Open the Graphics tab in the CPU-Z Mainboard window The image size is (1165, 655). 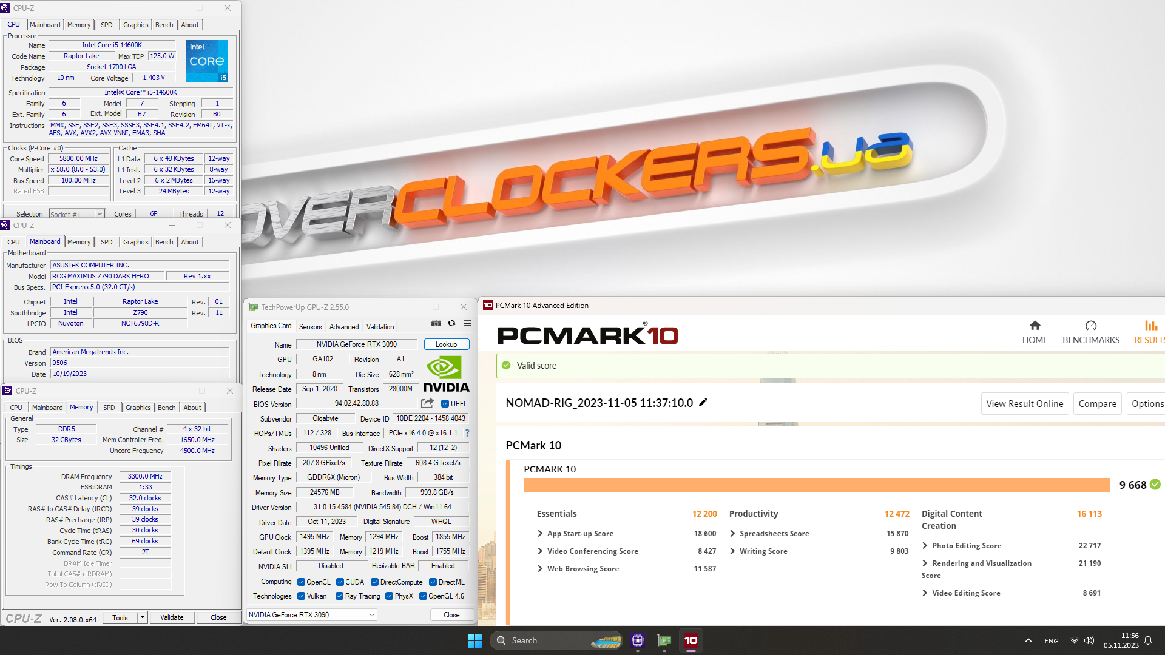pos(135,242)
